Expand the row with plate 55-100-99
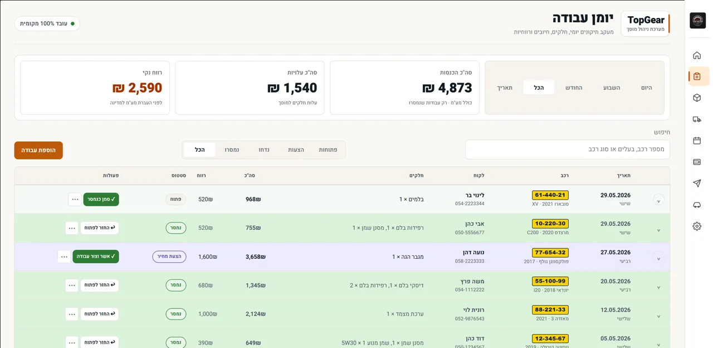Image resolution: width=713 pixels, height=348 pixels. click(658, 287)
